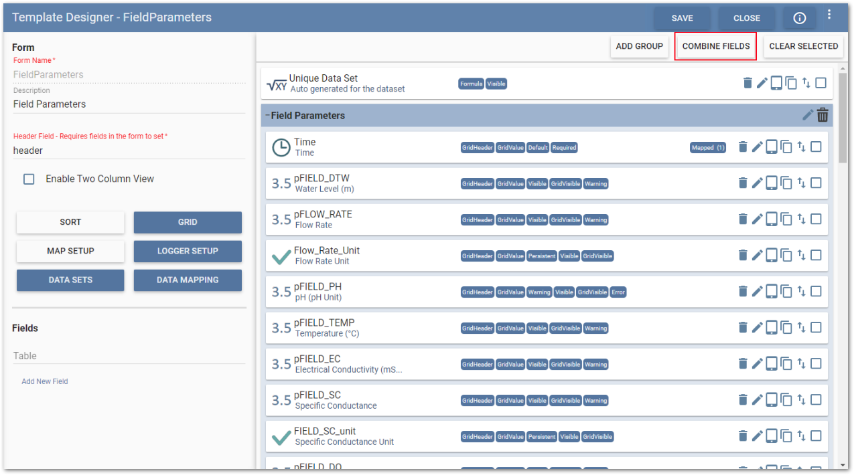Click the Add New Field link

[x=45, y=381]
